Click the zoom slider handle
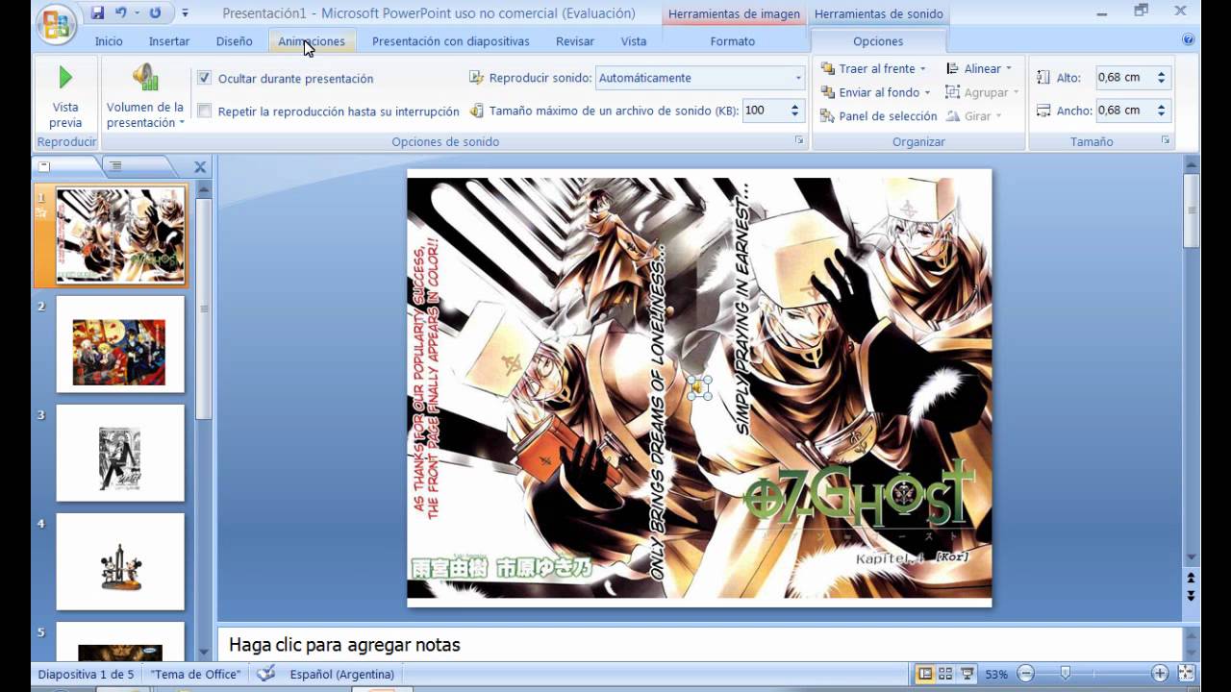Image resolution: width=1231 pixels, height=692 pixels. pos(1065,674)
